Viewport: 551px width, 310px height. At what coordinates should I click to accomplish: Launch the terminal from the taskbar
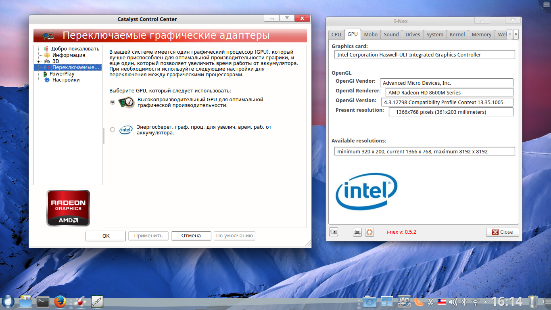point(43,302)
